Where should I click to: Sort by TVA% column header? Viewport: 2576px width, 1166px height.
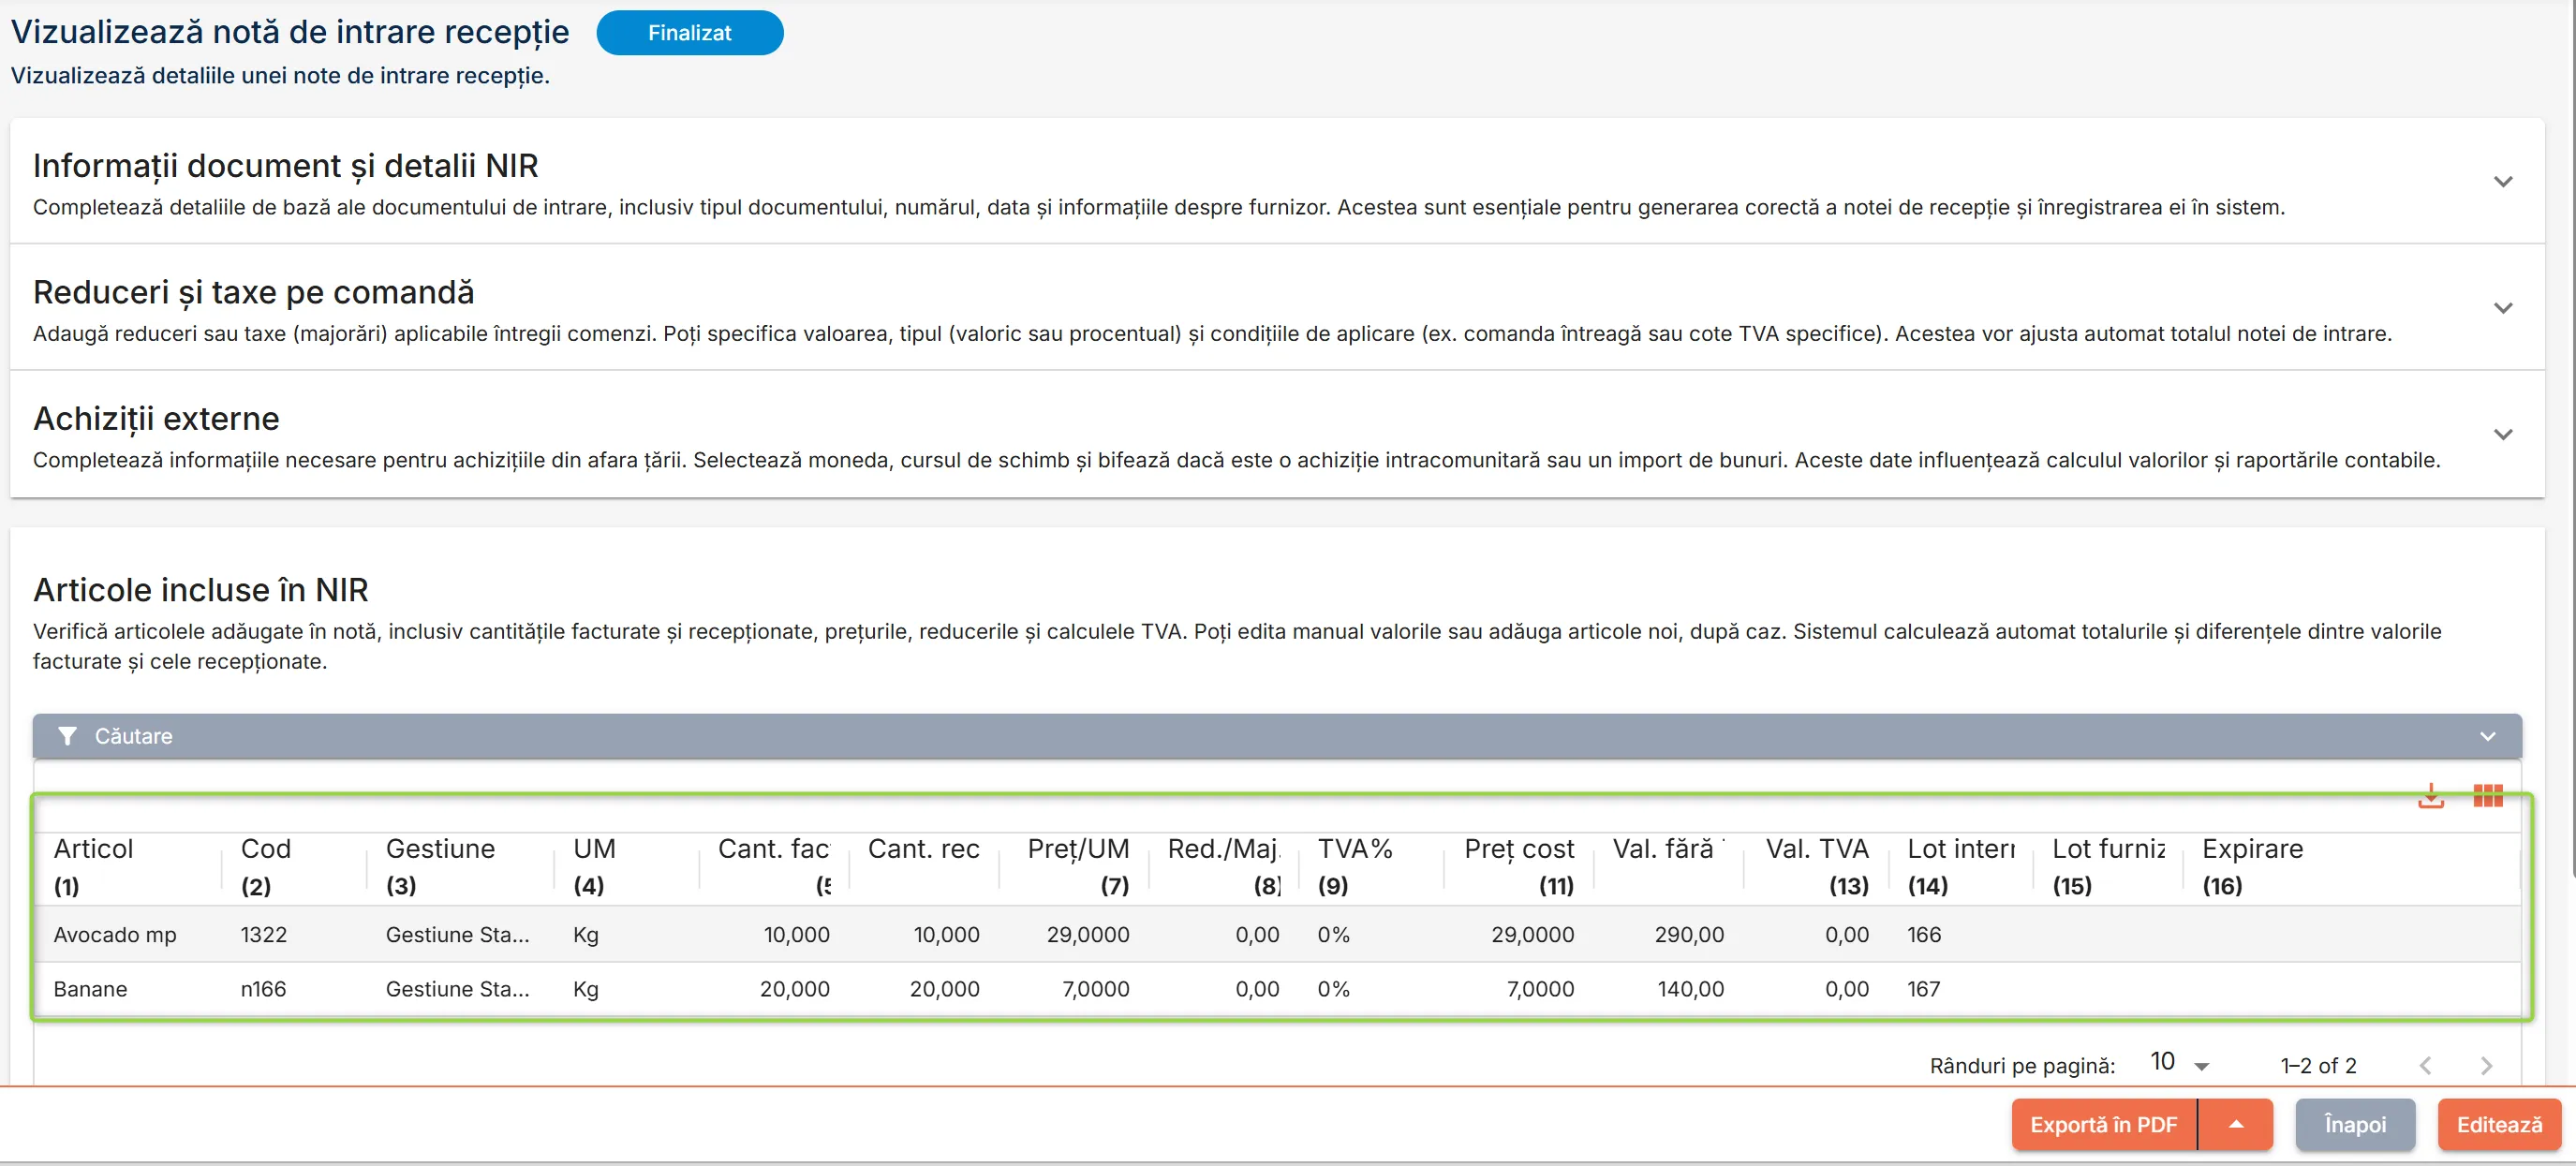click(x=1355, y=849)
